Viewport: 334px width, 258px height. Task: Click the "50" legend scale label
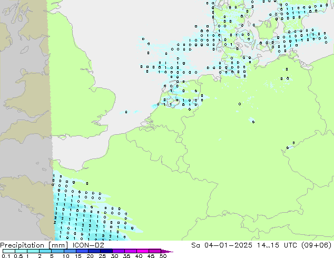163,256
